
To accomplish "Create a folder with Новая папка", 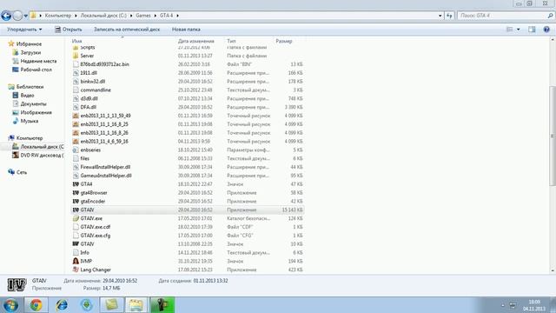I will (186, 30).
